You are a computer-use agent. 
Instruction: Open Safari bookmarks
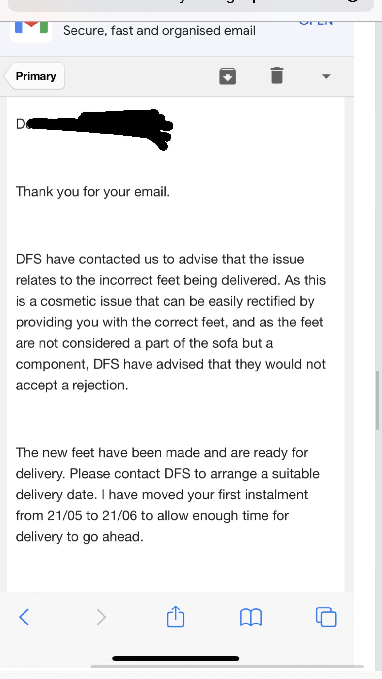coord(251,617)
